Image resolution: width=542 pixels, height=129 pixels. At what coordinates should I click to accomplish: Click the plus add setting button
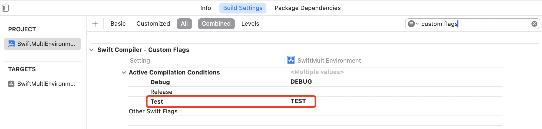point(95,24)
